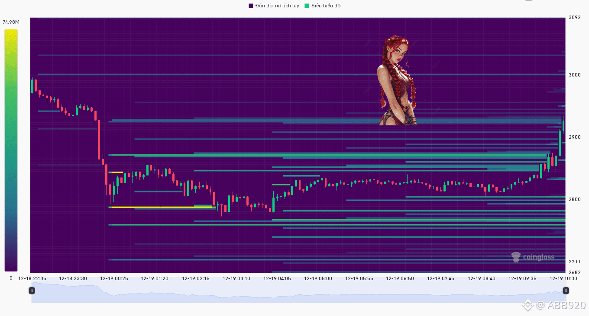Click the 2900 price axis label
This screenshot has height=316, width=589.
[x=574, y=137]
